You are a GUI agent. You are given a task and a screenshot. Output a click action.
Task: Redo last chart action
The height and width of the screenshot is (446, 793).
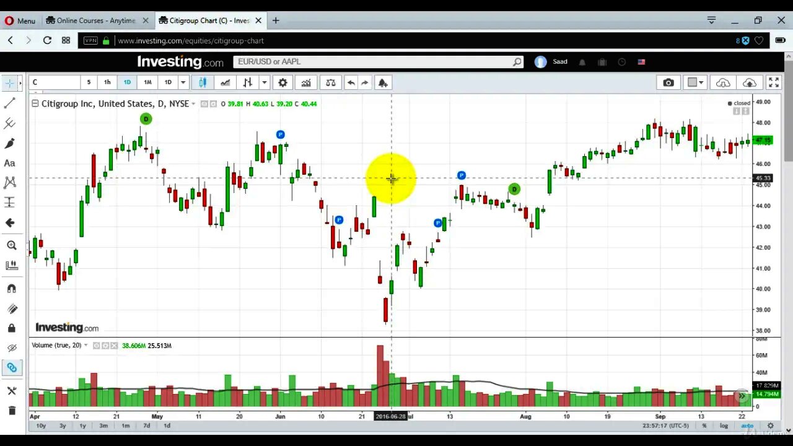point(365,82)
